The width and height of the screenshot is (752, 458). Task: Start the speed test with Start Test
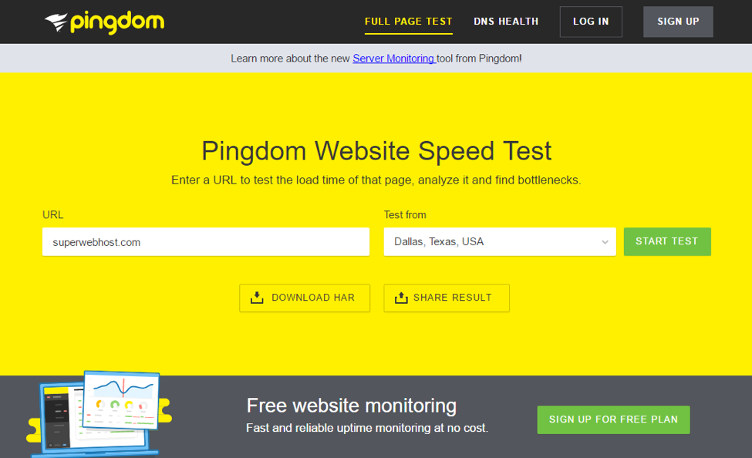[667, 241]
